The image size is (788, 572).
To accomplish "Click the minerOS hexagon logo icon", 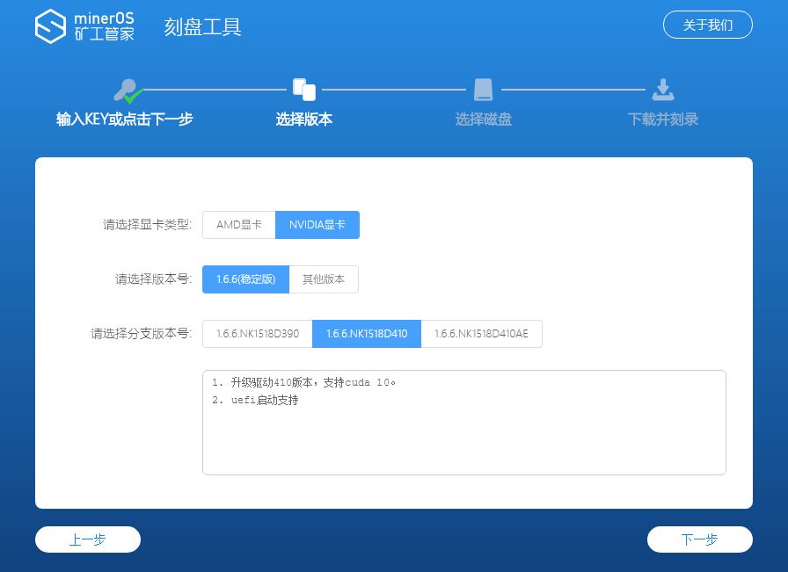I will click(x=50, y=26).
